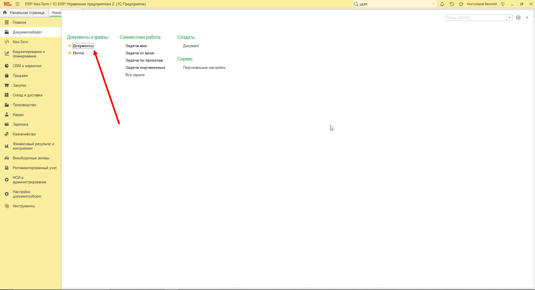Open Персональные настройки link
The height and width of the screenshot is (290, 535).
(x=204, y=67)
